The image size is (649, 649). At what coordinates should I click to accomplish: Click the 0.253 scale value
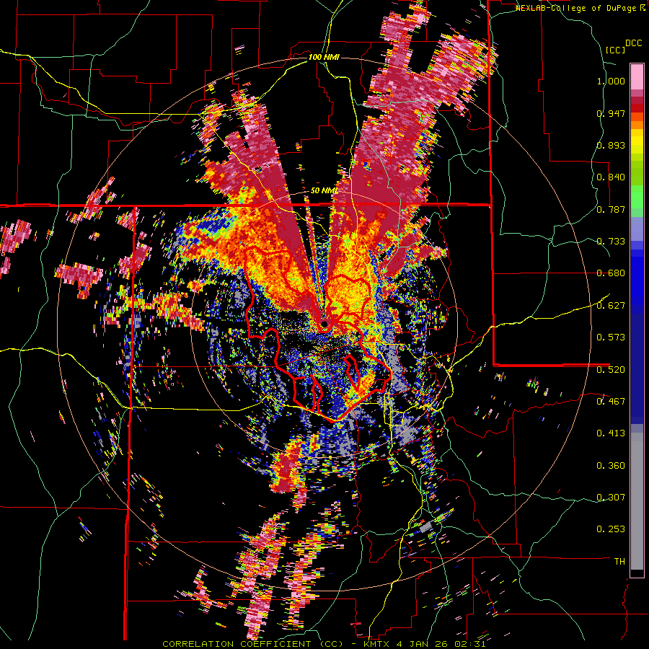coord(611,529)
